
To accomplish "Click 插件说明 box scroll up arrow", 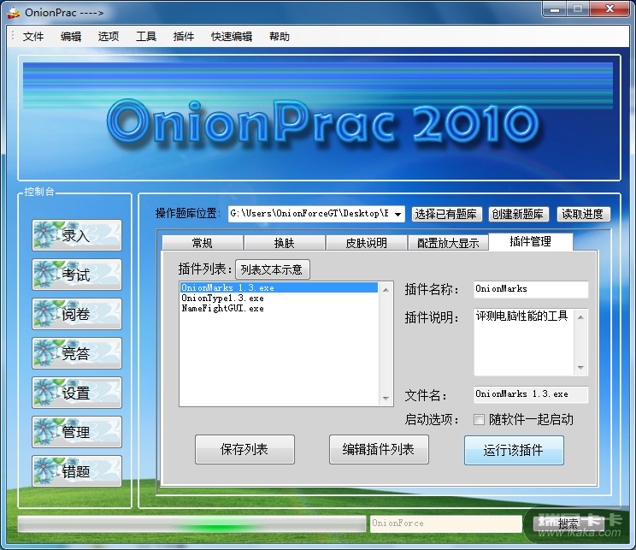I will pos(580,317).
